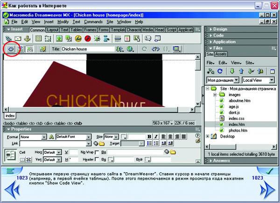This screenshot has height=203, width=280.
Task: Click the Bold formatting button
Action: (149, 137)
